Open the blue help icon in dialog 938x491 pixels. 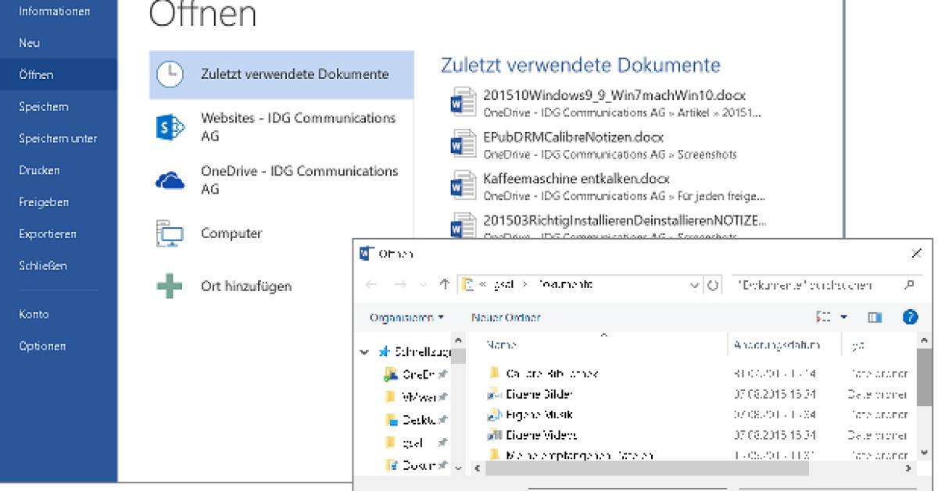910,318
